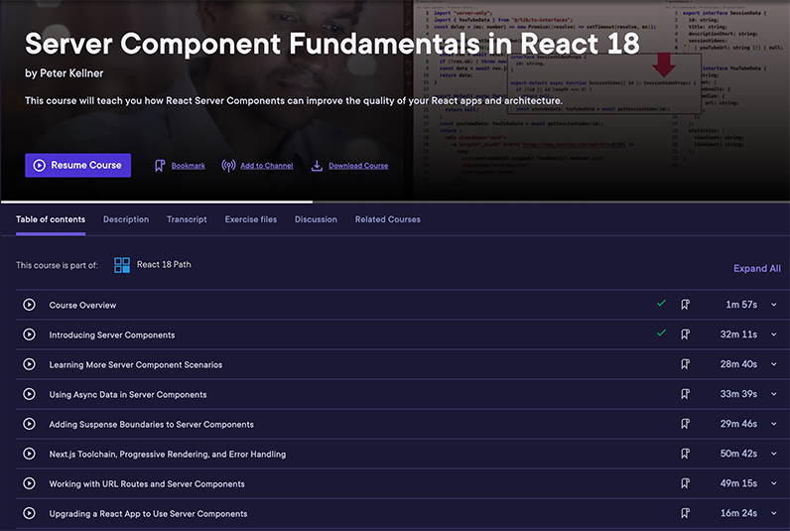Click the 50m 42s duration text
This screenshot has height=531, width=790.
click(738, 454)
